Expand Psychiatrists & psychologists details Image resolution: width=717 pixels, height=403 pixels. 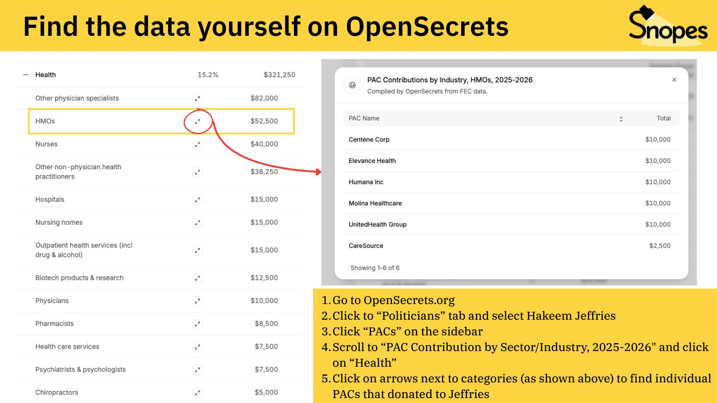pos(197,370)
